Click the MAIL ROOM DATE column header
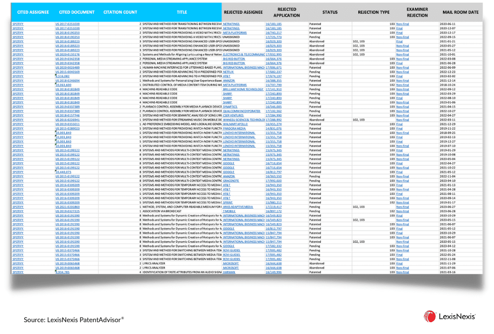The image size is (494, 334). [460, 12]
